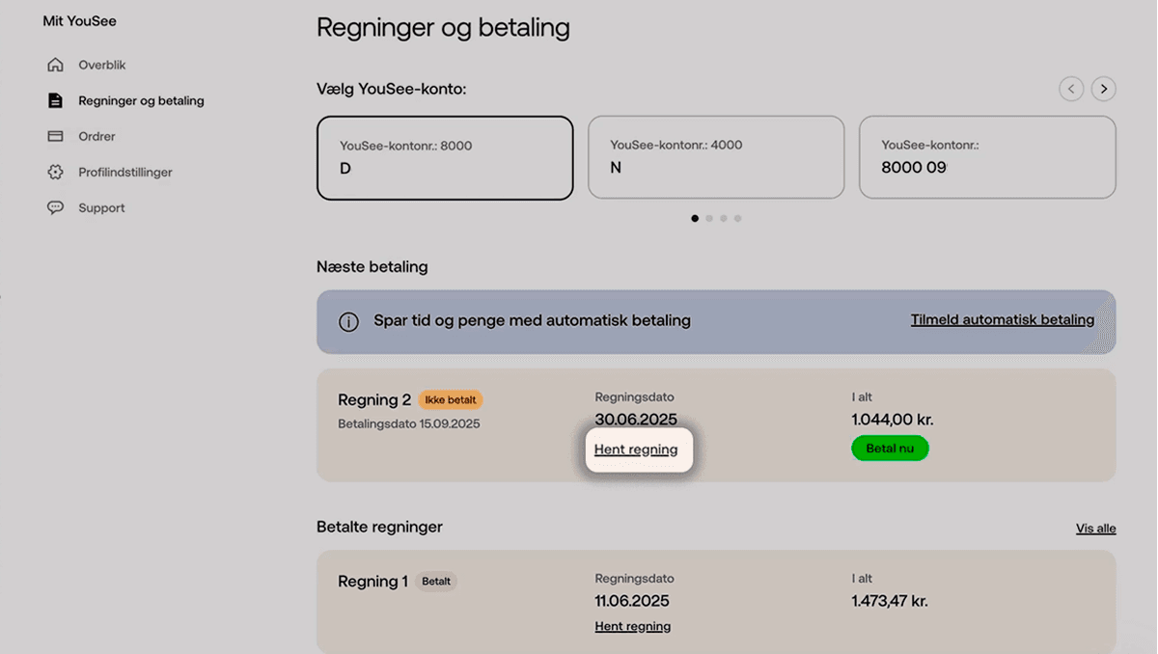Image resolution: width=1158 pixels, height=654 pixels.
Task: Open Regninger og betaling in the sidebar
Action: point(141,99)
